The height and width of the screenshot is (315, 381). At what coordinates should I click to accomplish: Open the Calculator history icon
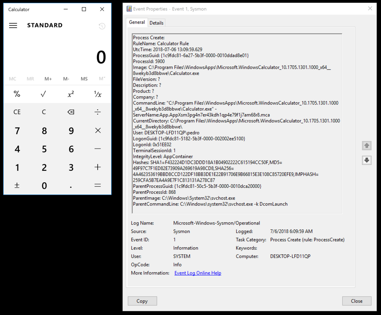(102, 26)
